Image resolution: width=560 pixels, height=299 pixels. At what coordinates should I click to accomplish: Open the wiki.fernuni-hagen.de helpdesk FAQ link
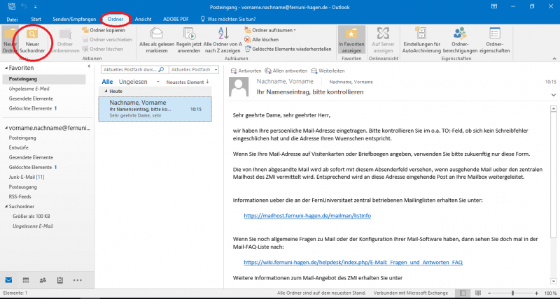pos(353,262)
